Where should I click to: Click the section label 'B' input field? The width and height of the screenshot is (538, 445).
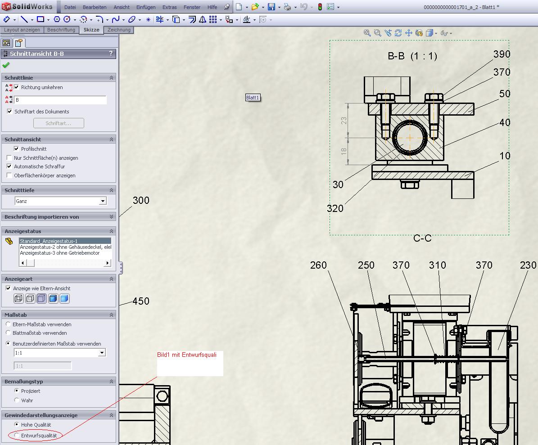pyautogui.click(x=60, y=100)
